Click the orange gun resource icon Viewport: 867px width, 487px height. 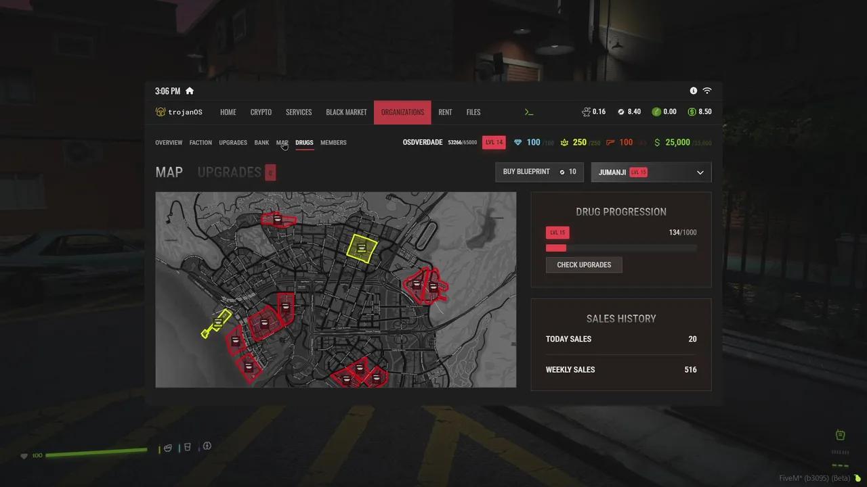pos(610,143)
